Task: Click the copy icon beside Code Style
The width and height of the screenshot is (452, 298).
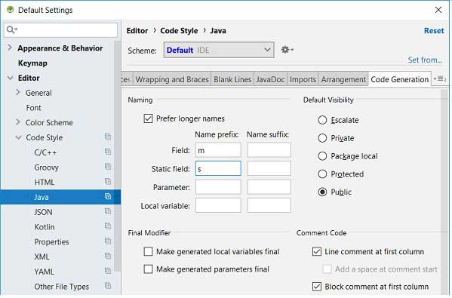Action: click(x=108, y=137)
